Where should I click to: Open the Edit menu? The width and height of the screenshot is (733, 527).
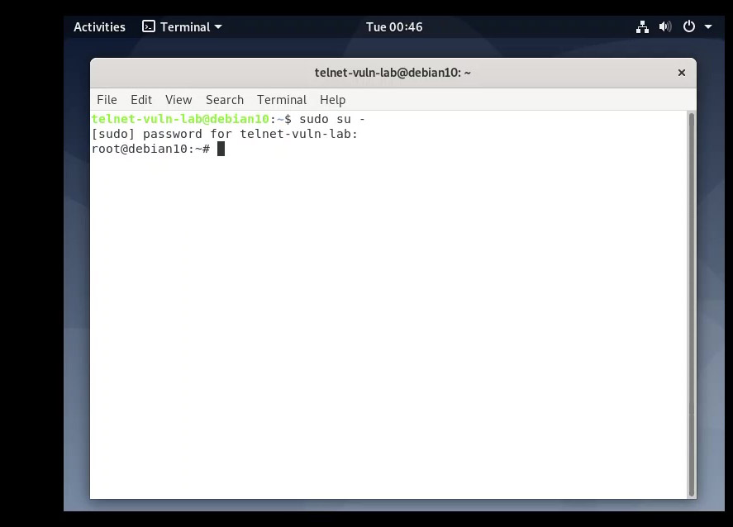[x=140, y=99]
